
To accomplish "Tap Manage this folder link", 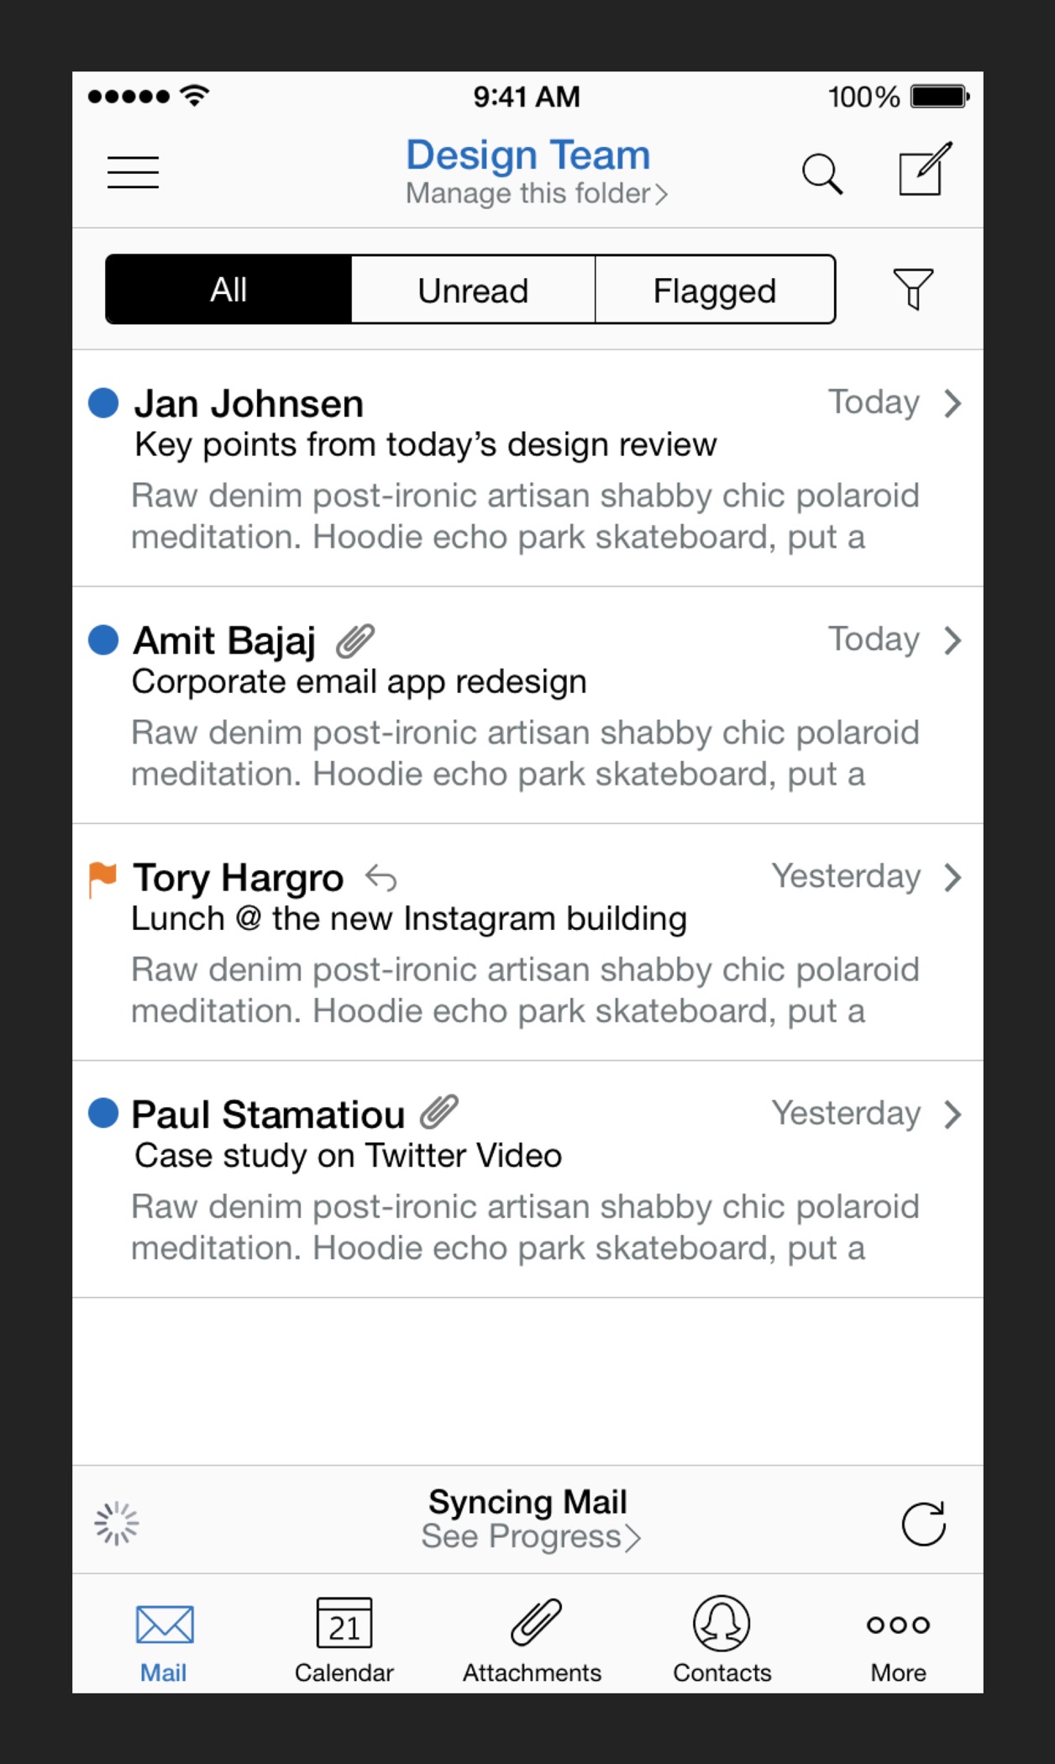I will 536,194.
